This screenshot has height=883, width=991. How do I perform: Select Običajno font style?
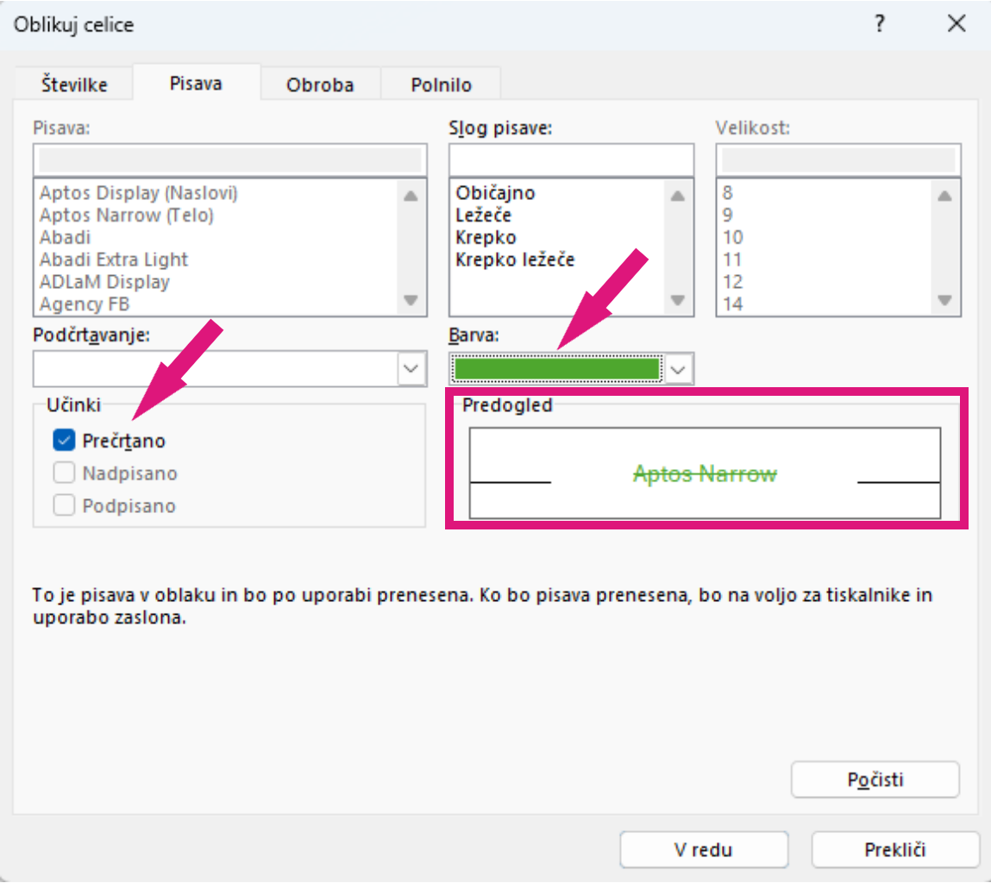point(495,193)
